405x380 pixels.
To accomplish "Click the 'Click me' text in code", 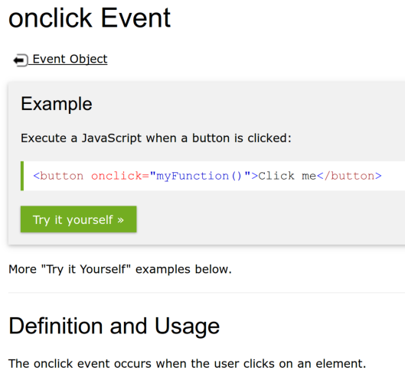I will click(x=287, y=176).
